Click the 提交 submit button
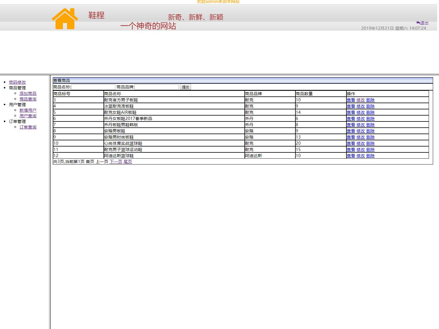Viewport: 439px width, 329px height. tap(185, 87)
